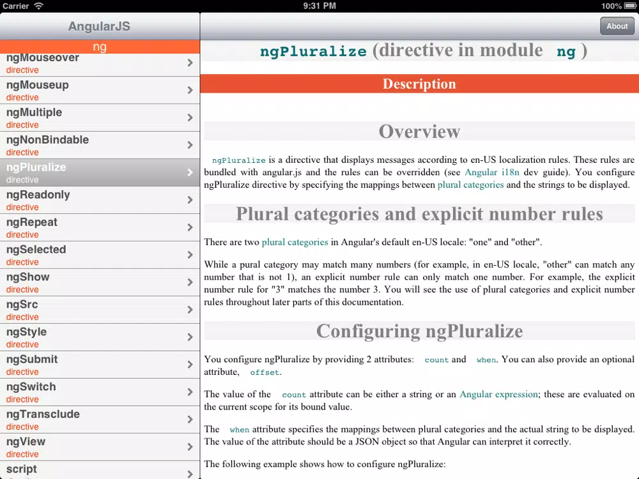Viewport: 639px width, 479px height.
Task: Open ngSwitch in the list
Action: [100, 392]
